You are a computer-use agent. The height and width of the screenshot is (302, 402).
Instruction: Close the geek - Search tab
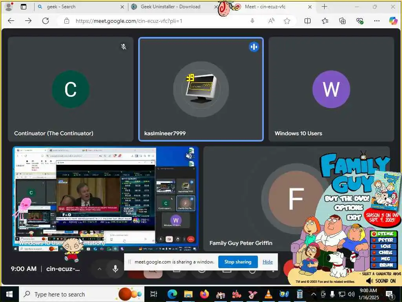click(x=122, y=7)
